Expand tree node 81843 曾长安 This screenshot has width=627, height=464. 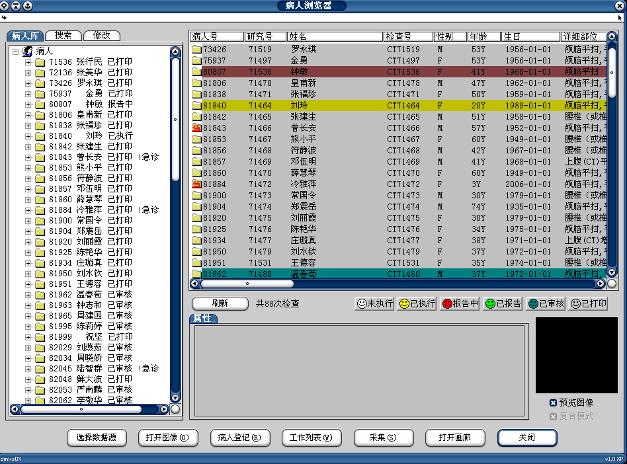(28, 157)
